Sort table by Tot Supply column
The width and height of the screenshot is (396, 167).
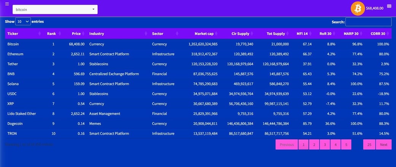[x=273, y=33]
